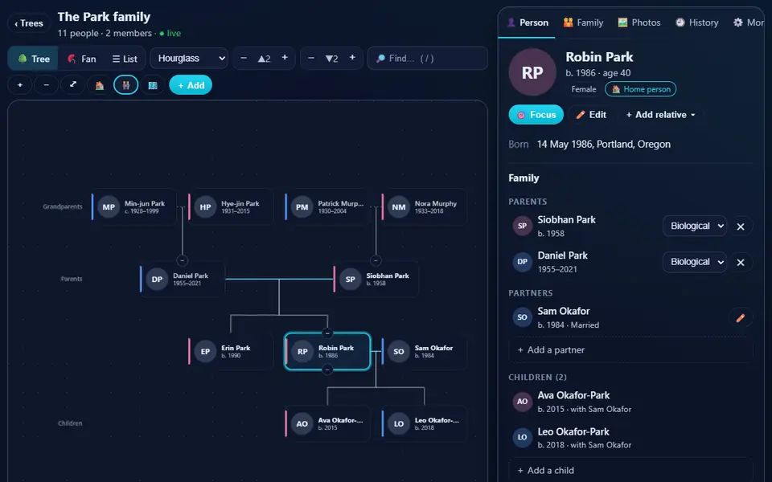Collapse descendants below Robin Park's tree card
The height and width of the screenshot is (482, 772).
click(327, 370)
